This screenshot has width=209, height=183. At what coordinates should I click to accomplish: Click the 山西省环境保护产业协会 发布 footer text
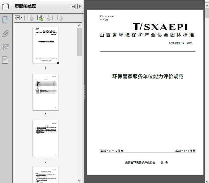click(x=146, y=163)
